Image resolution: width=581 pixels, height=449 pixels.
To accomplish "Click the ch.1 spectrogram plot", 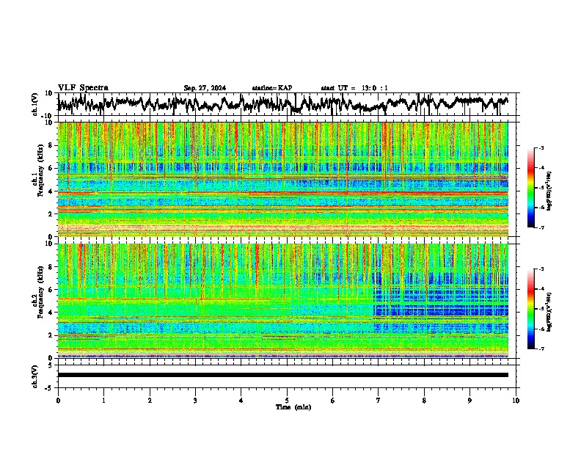I will 283,179.
